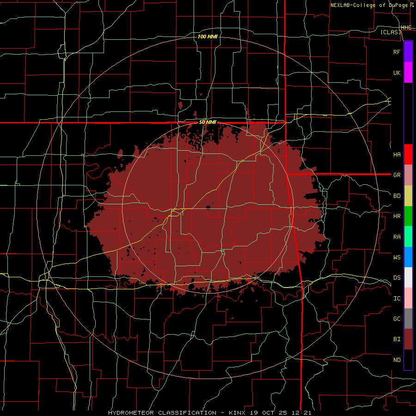Click the small black hole at radar center
This screenshot has height=416, width=416.
click(208, 208)
